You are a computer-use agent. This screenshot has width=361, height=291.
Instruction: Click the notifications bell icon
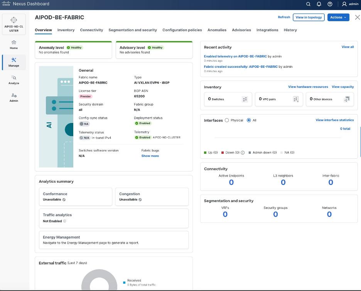(x=319, y=4)
